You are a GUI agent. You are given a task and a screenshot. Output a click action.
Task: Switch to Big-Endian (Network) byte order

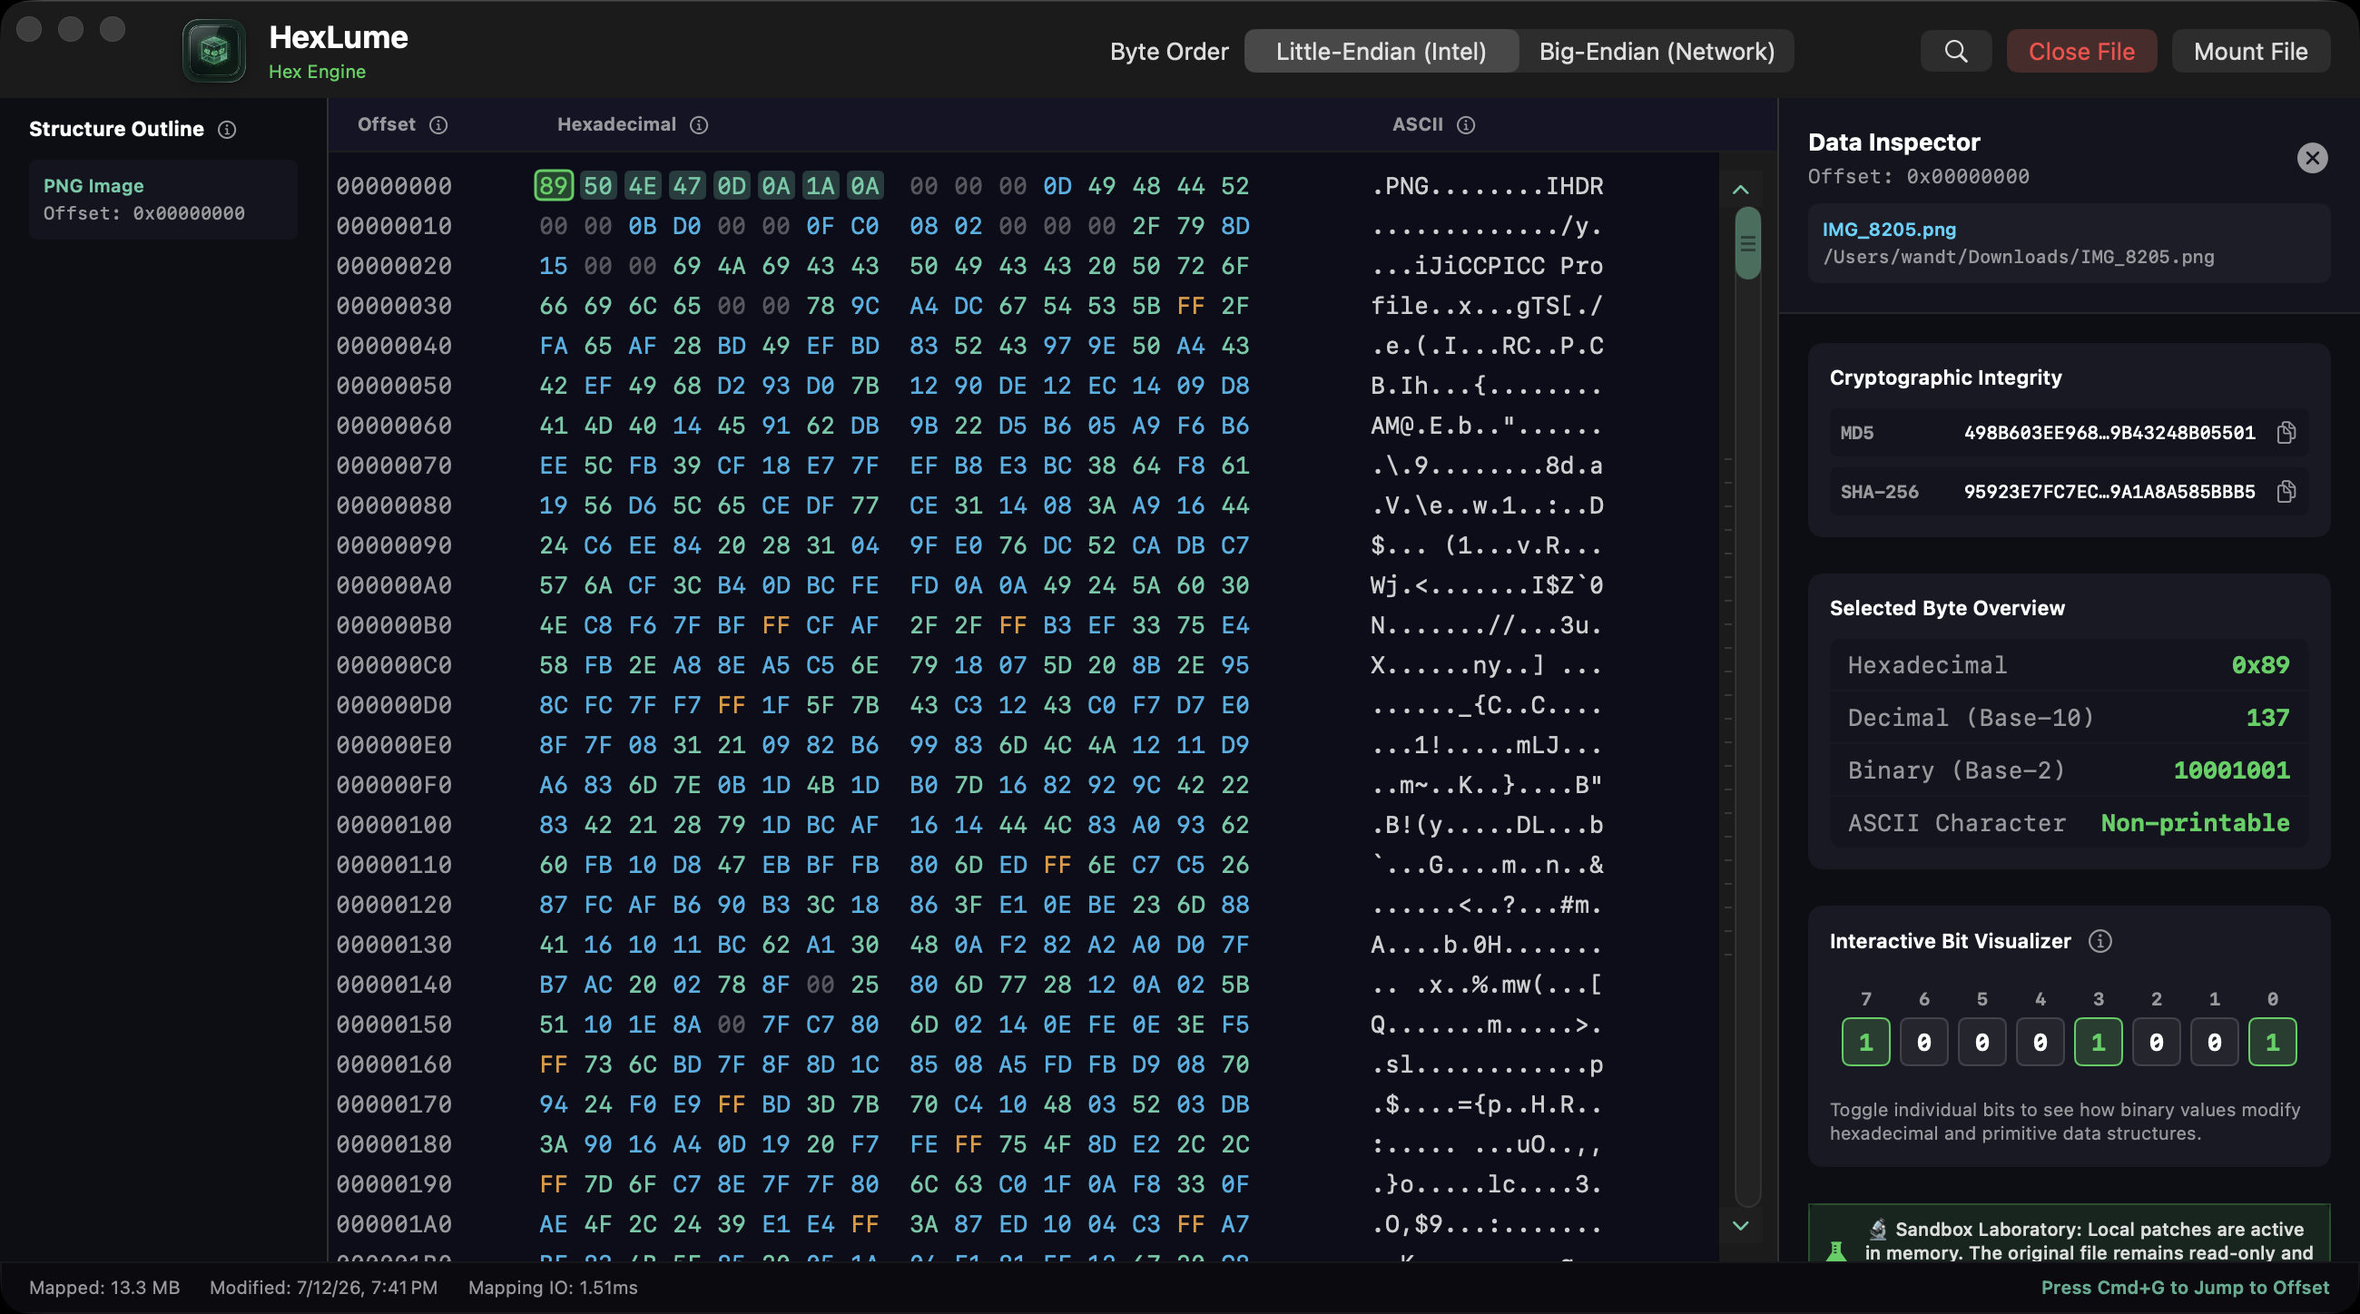coord(1657,52)
